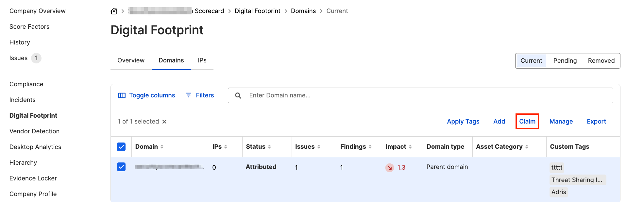Open the Overview tab
Viewport: 627px width, 202px height.
[x=131, y=60]
